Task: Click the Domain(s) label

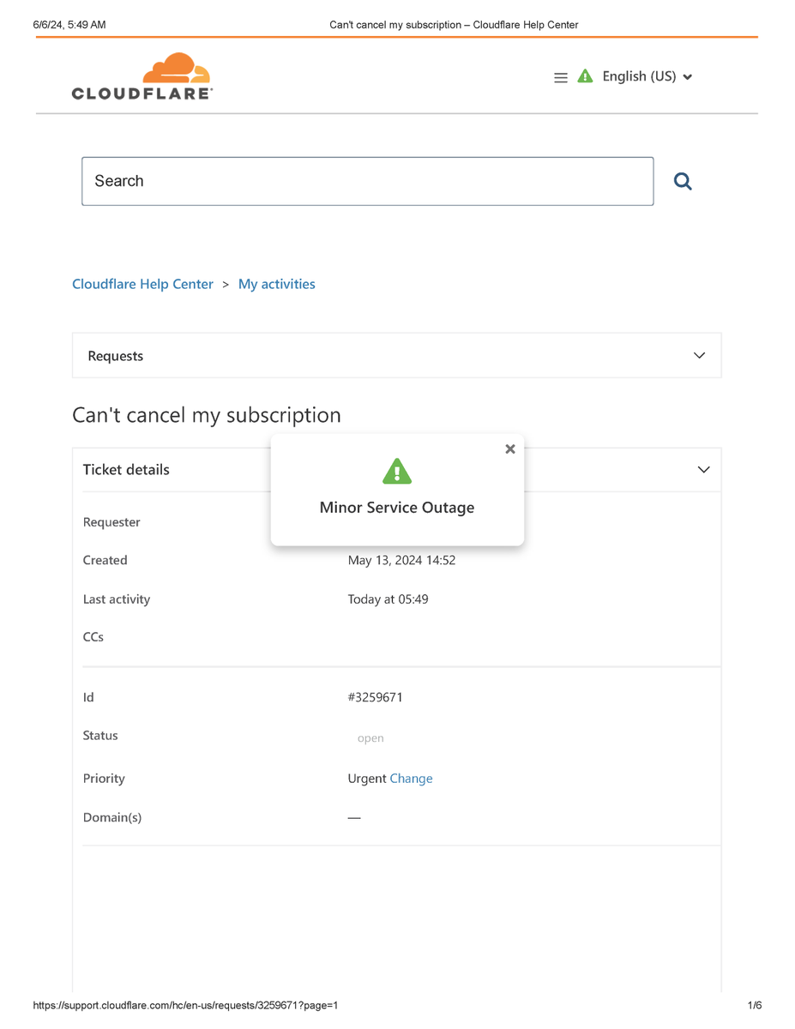Action: (112, 818)
